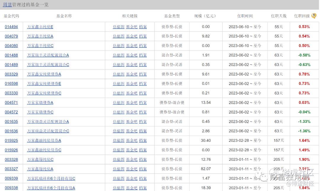Open fund code 004079 link
This screenshot has height=191, width=320.
(11, 36)
